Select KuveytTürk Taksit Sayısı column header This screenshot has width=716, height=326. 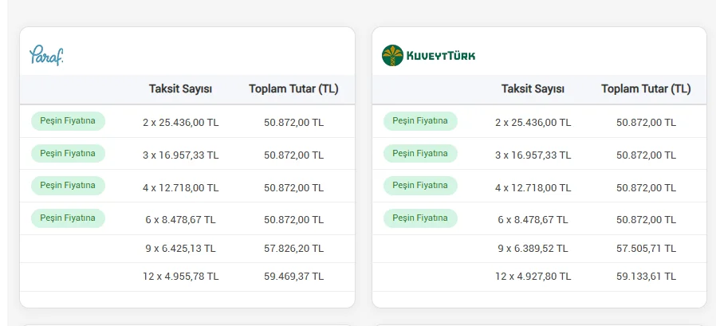click(x=533, y=89)
